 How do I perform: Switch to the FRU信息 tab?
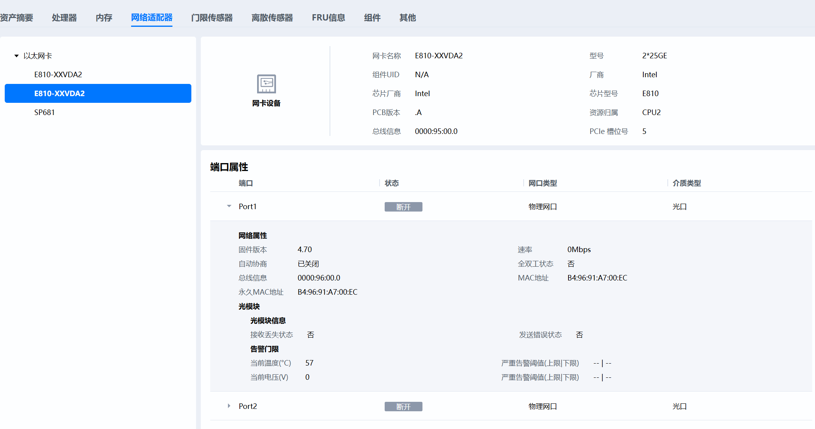pyautogui.click(x=328, y=18)
